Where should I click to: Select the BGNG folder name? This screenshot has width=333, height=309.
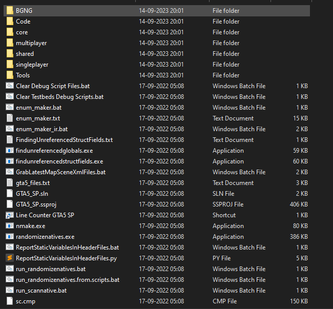tap(24, 11)
